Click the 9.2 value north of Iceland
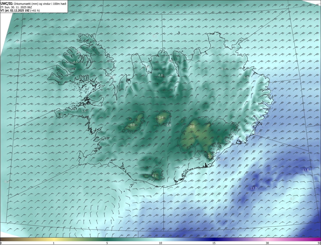 [154, 36]
